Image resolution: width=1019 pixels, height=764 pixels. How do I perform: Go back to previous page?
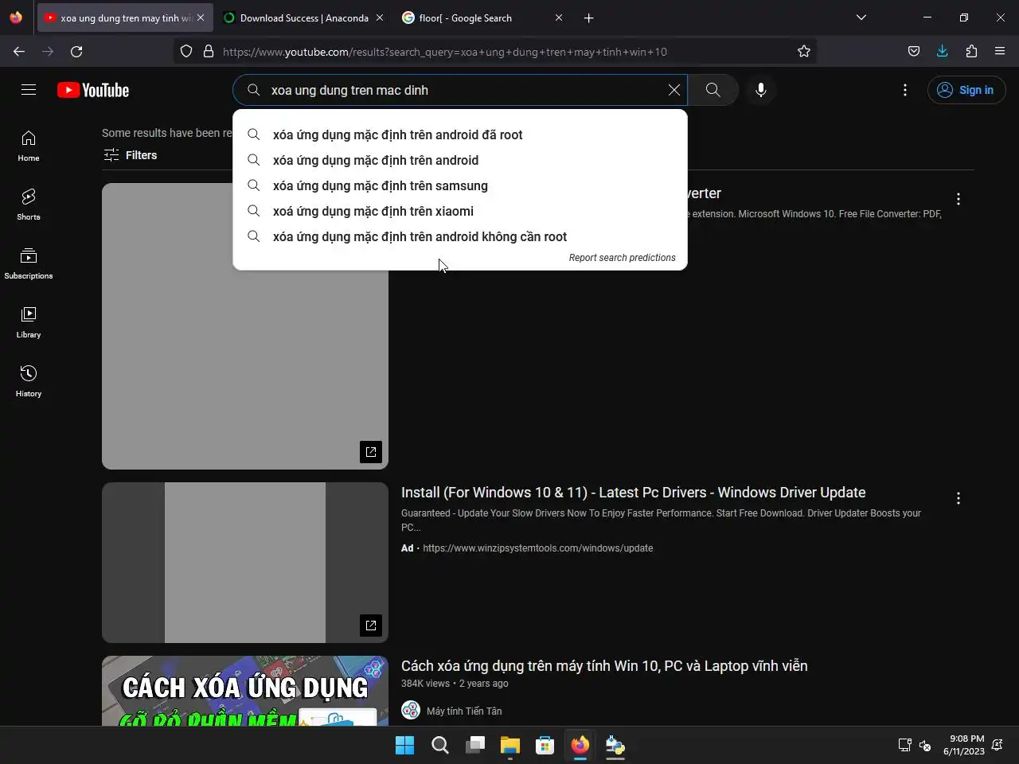pos(19,51)
